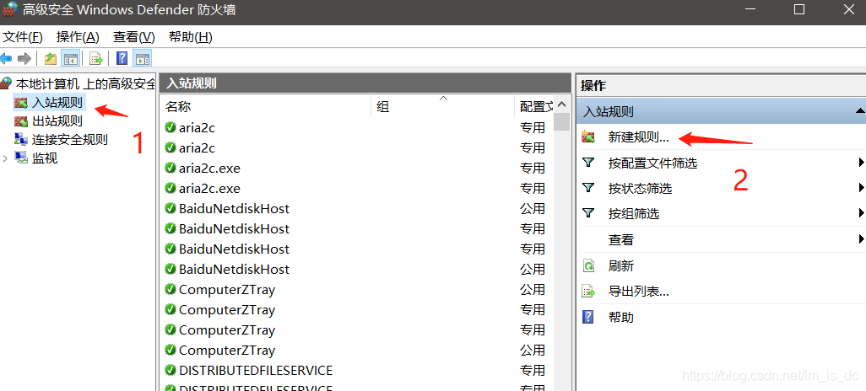Click the Up one level folder icon

(51, 58)
